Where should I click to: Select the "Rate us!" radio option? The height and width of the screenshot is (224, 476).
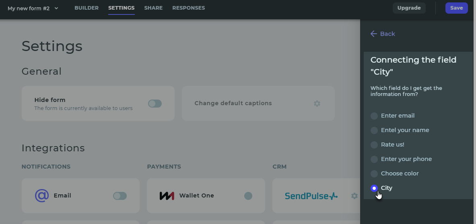374,145
